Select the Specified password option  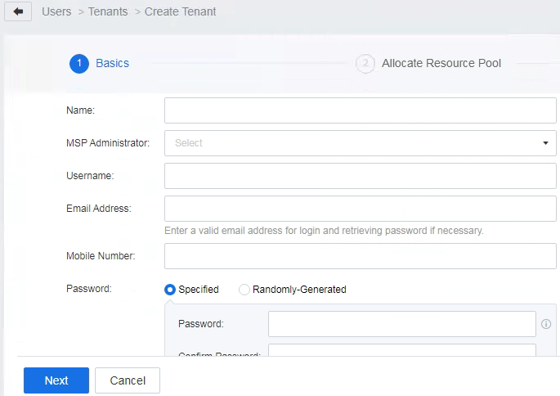[170, 290]
